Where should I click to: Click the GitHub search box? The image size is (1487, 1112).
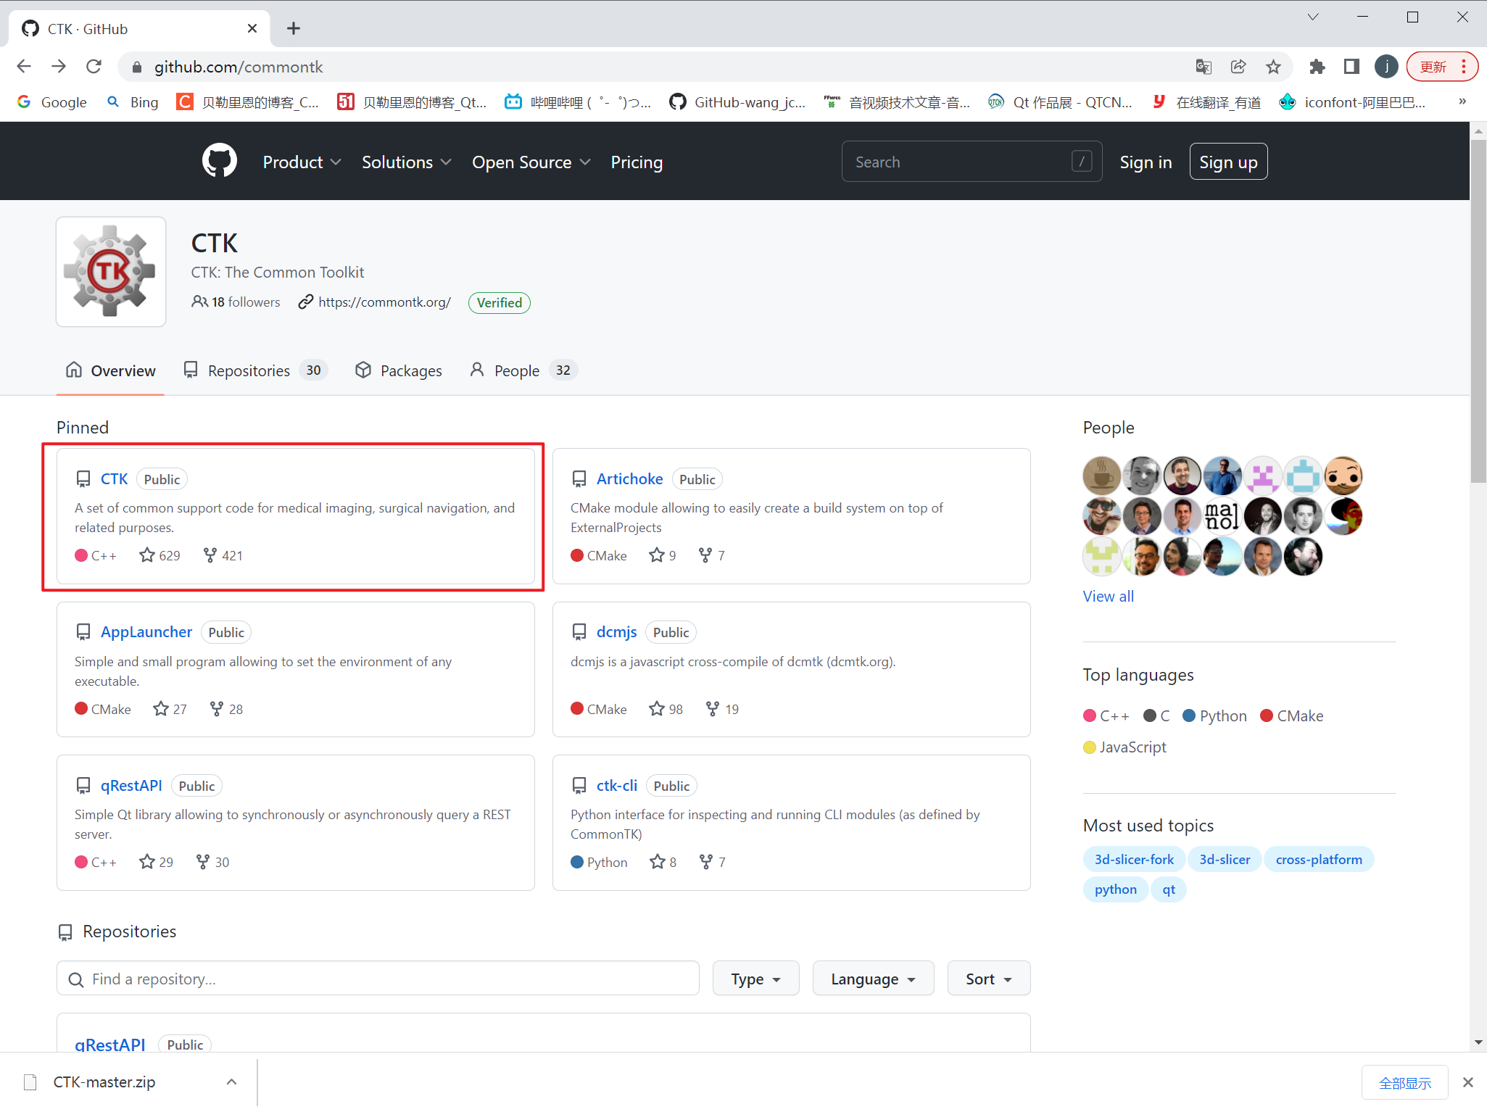tap(972, 161)
